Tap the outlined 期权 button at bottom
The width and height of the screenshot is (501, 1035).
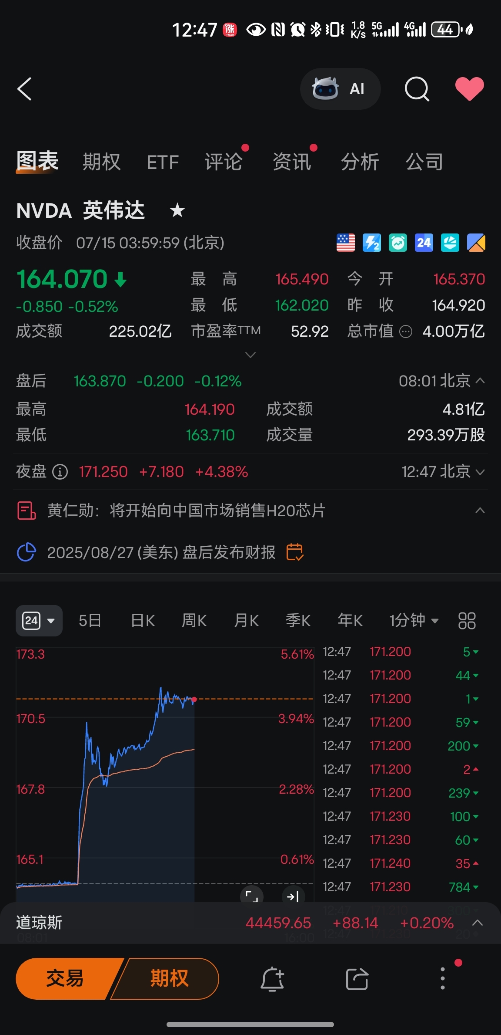(x=169, y=978)
